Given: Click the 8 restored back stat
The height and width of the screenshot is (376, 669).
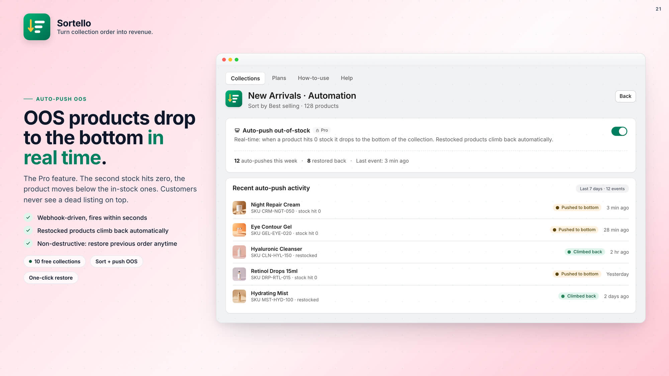Looking at the screenshot, I should coord(326,161).
